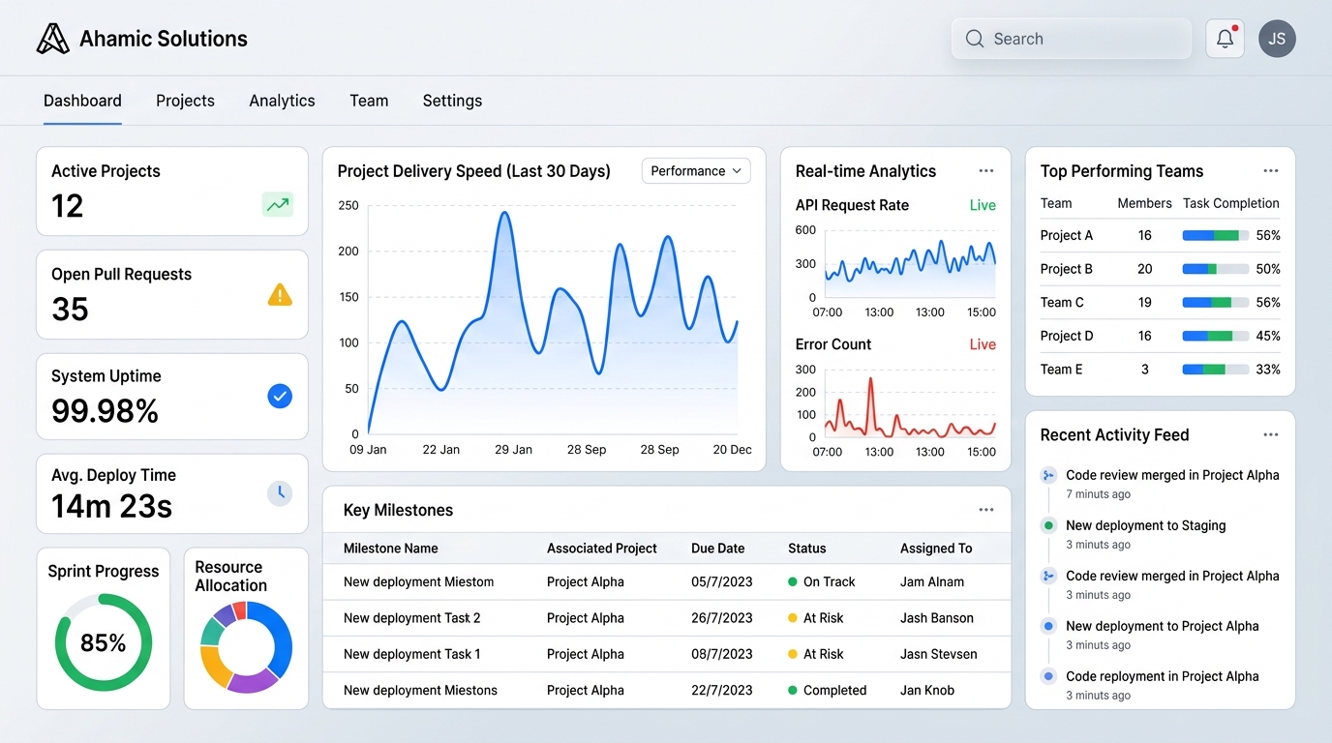Open Recent Activity Feed more options menu
The image size is (1332, 743).
1271,435
